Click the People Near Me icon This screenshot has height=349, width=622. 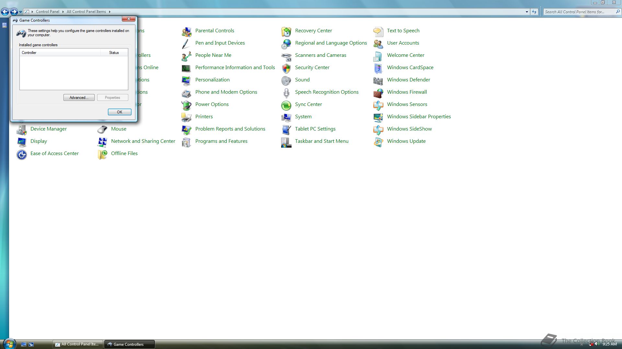click(186, 56)
